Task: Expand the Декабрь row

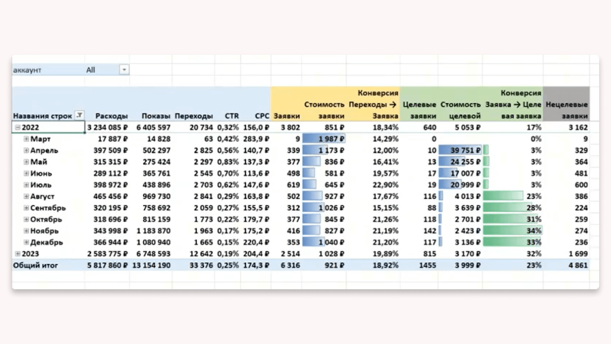Action: 26,242
